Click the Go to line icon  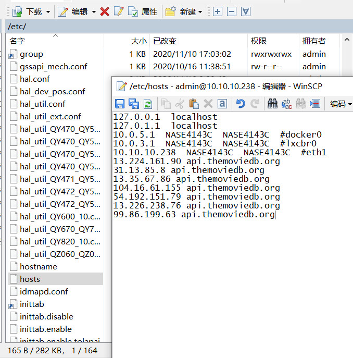coord(315,104)
